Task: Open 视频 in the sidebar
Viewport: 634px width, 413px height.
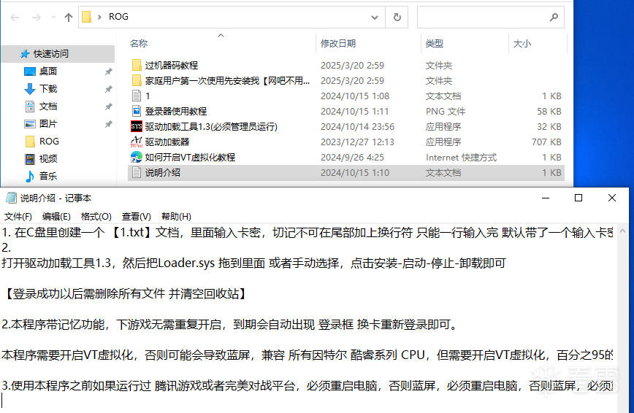Action: pos(48,159)
